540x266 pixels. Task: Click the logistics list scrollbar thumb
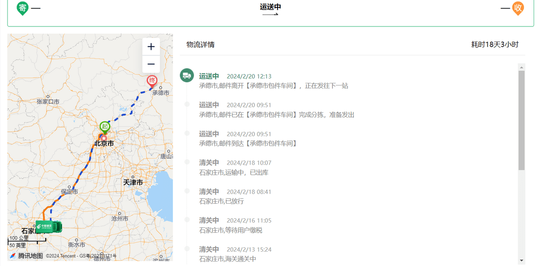(x=522, y=120)
